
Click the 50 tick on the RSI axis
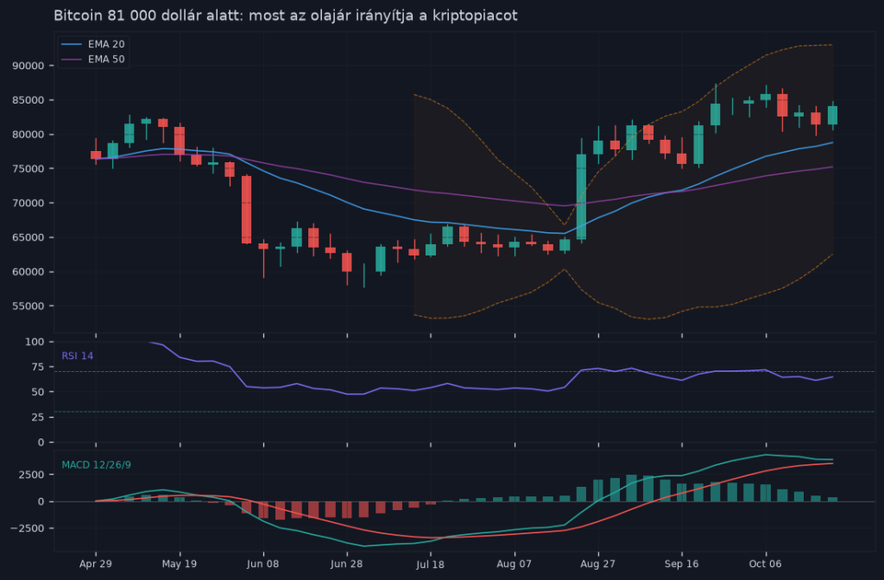(x=38, y=392)
